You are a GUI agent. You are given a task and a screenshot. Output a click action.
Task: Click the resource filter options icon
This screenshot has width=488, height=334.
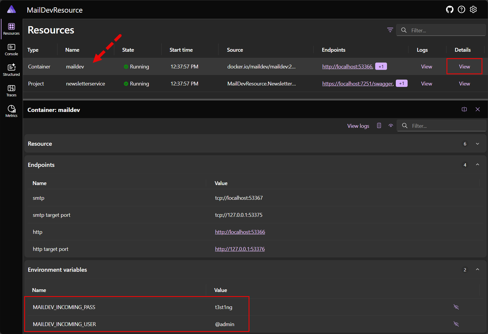390,30
